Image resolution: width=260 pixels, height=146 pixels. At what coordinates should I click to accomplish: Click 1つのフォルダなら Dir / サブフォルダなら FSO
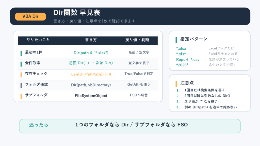[x=132, y=125]
